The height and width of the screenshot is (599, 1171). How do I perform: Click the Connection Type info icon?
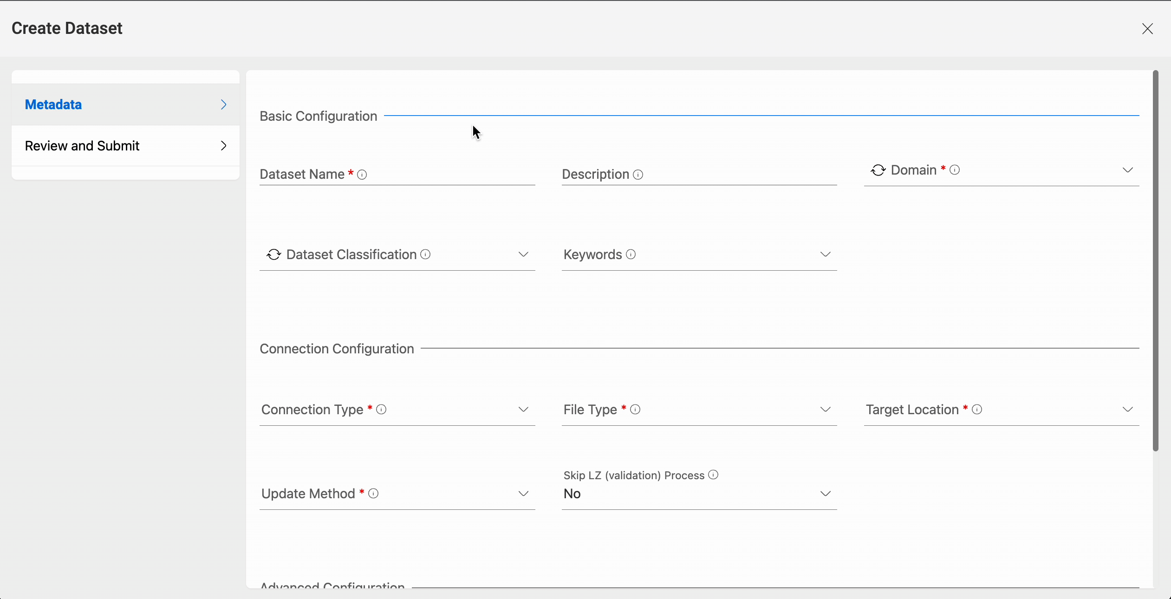(x=382, y=410)
